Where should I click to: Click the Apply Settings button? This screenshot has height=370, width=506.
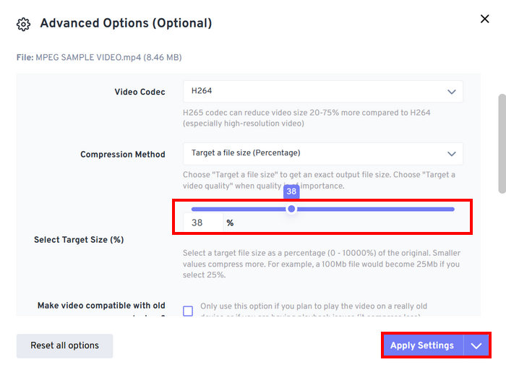click(x=422, y=345)
